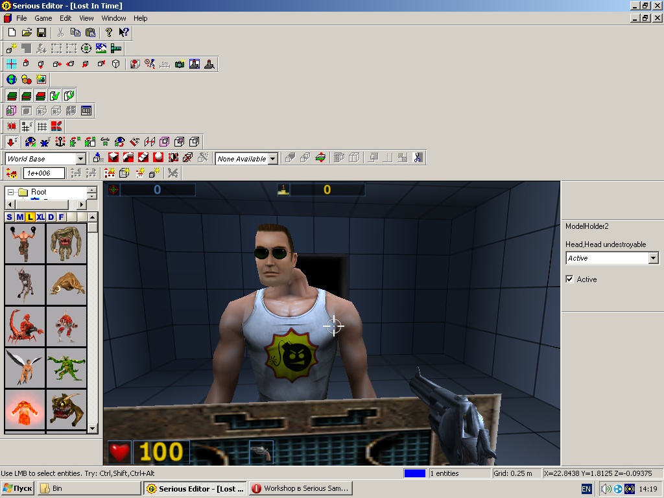This screenshot has width=664, height=498.
Task: Open the File menu
Action: click(x=21, y=18)
